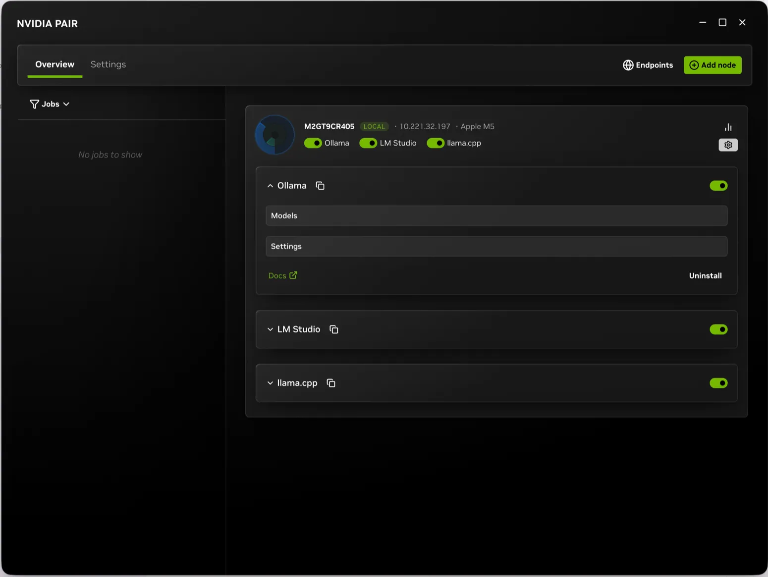Click the node name M2GT9CR405

[329, 126]
